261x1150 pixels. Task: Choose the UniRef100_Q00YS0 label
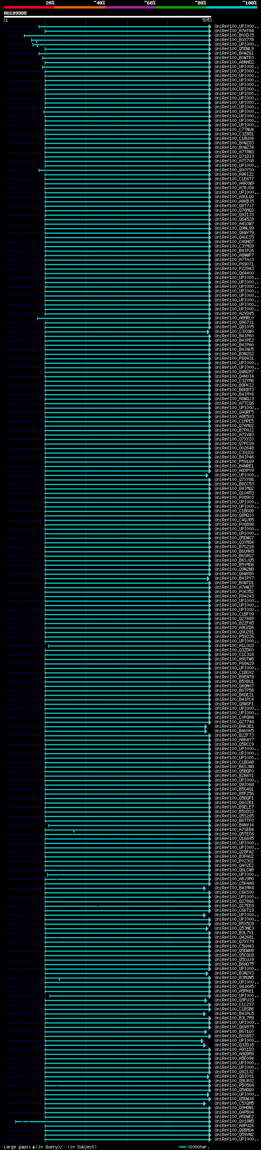pyautogui.click(x=234, y=170)
